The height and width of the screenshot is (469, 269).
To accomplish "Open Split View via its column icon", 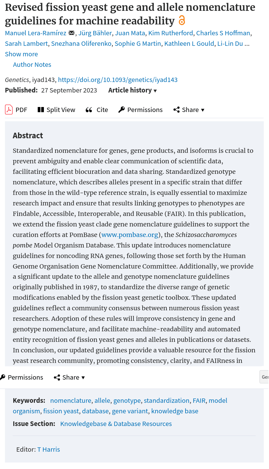I will click(41, 110).
